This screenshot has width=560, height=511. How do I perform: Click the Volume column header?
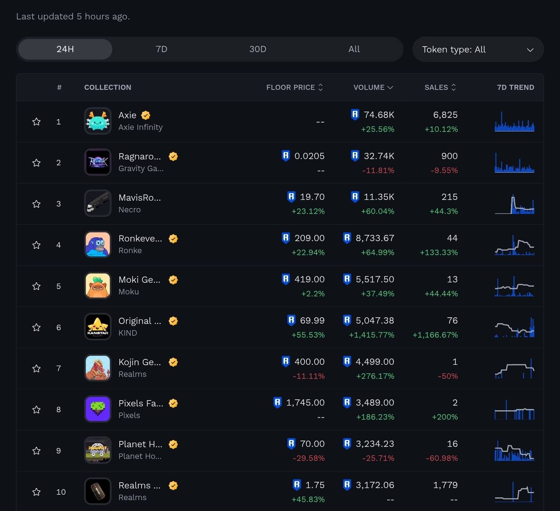[373, 87]
